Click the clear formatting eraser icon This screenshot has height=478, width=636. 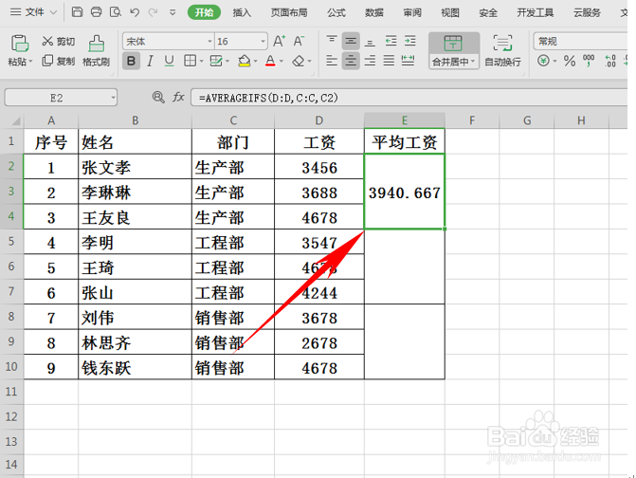pos(299,61)
